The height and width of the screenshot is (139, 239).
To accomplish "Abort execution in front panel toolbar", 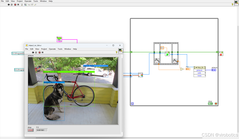I will [x=40, y=52].
